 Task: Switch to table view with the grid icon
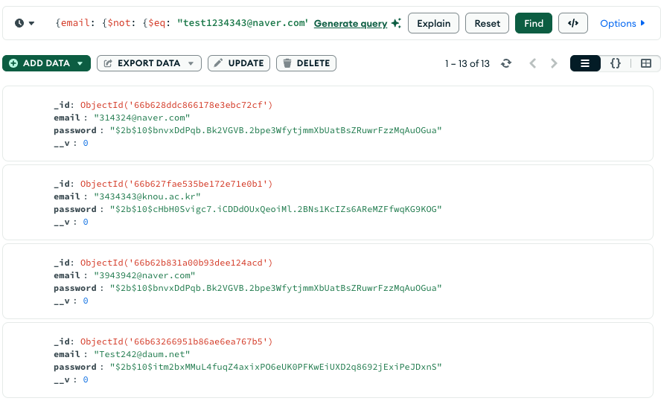tap(646, 63)
